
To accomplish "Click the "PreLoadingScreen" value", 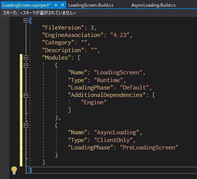I will pyautogui.click(x=149, y=148).
